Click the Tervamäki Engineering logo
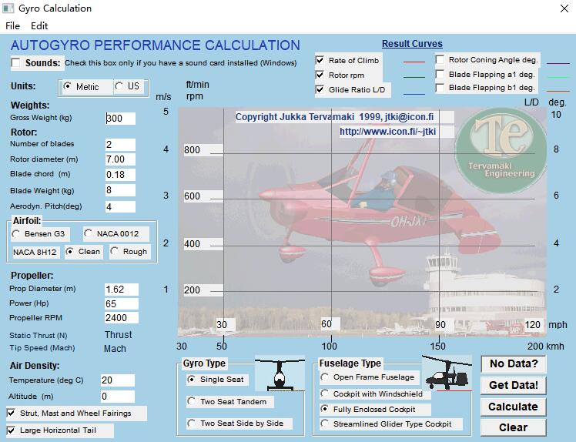576x442 pixels. coord(501,151)
